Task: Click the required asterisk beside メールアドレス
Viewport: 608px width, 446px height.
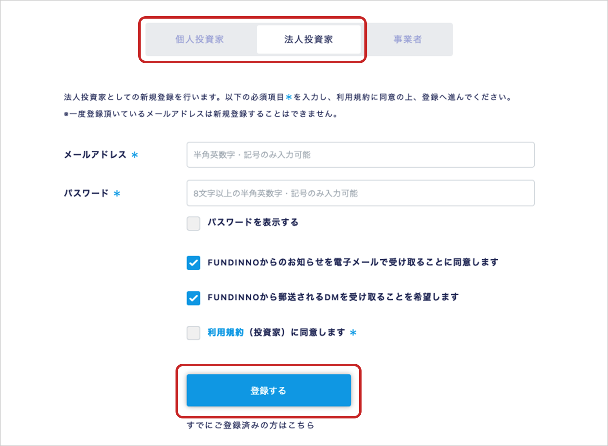Action: click(x=135, y=155)
